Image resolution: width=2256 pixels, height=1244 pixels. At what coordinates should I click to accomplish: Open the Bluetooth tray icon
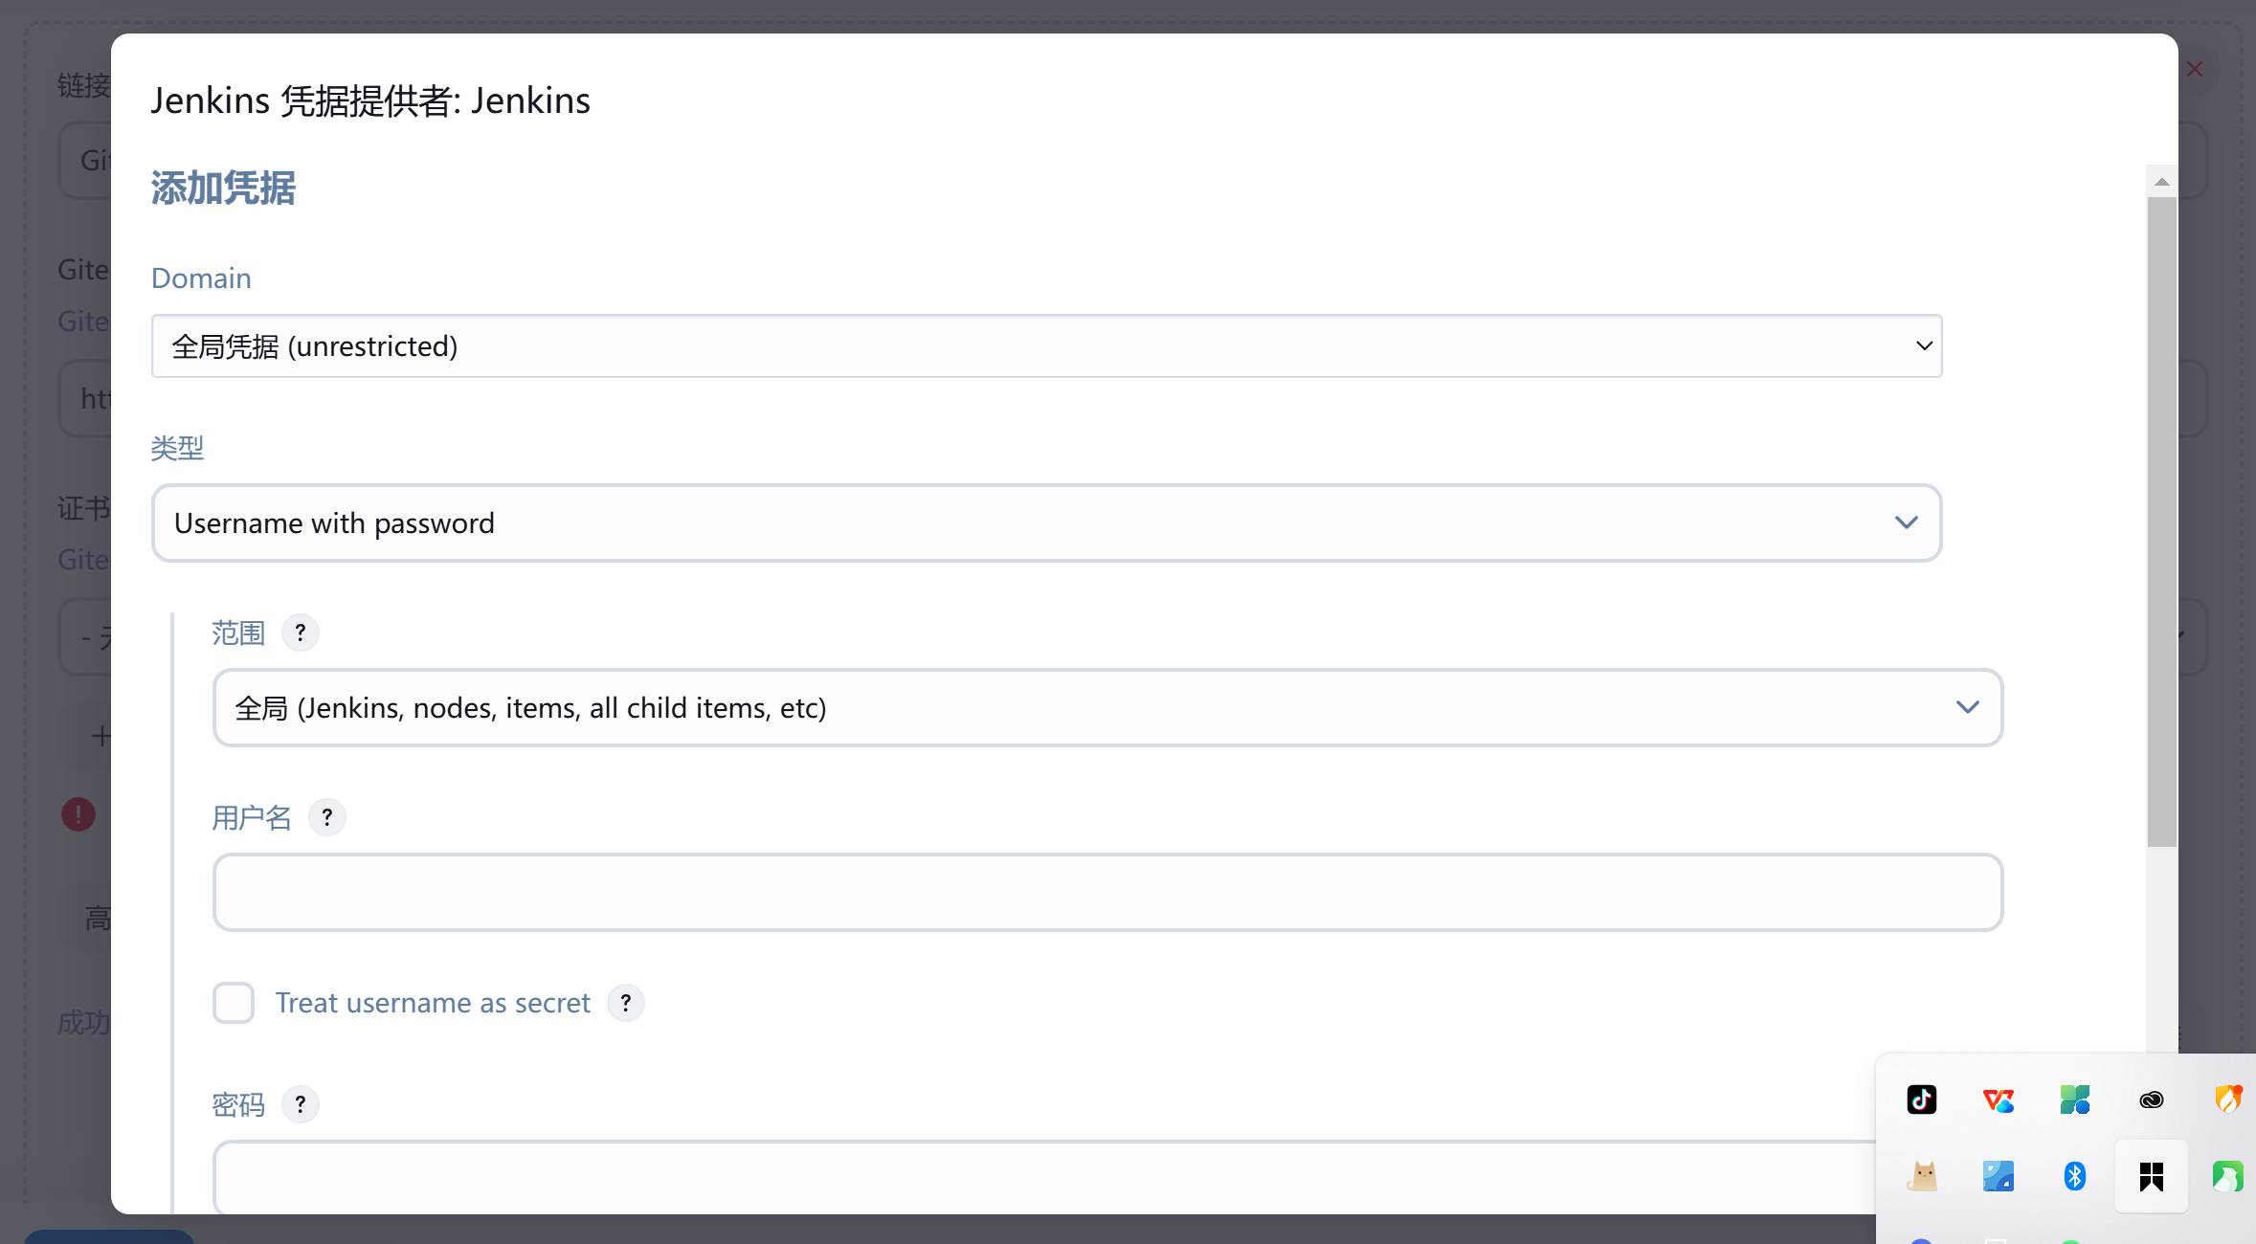[2075, 1176]
